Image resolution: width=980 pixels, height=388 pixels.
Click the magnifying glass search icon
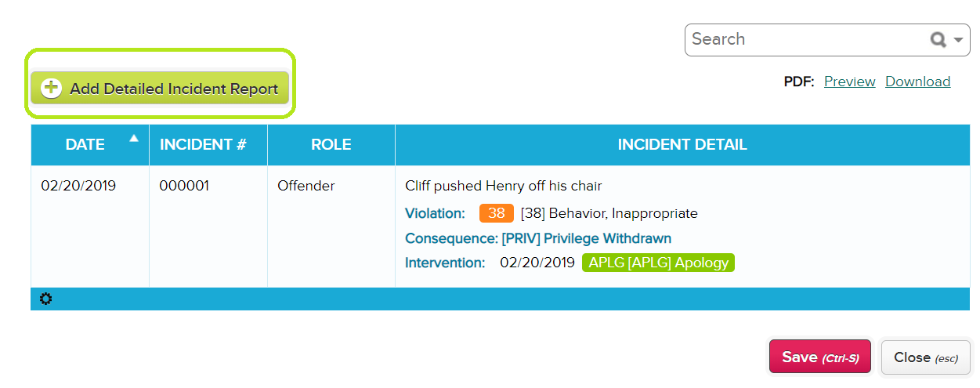point(938,40)
